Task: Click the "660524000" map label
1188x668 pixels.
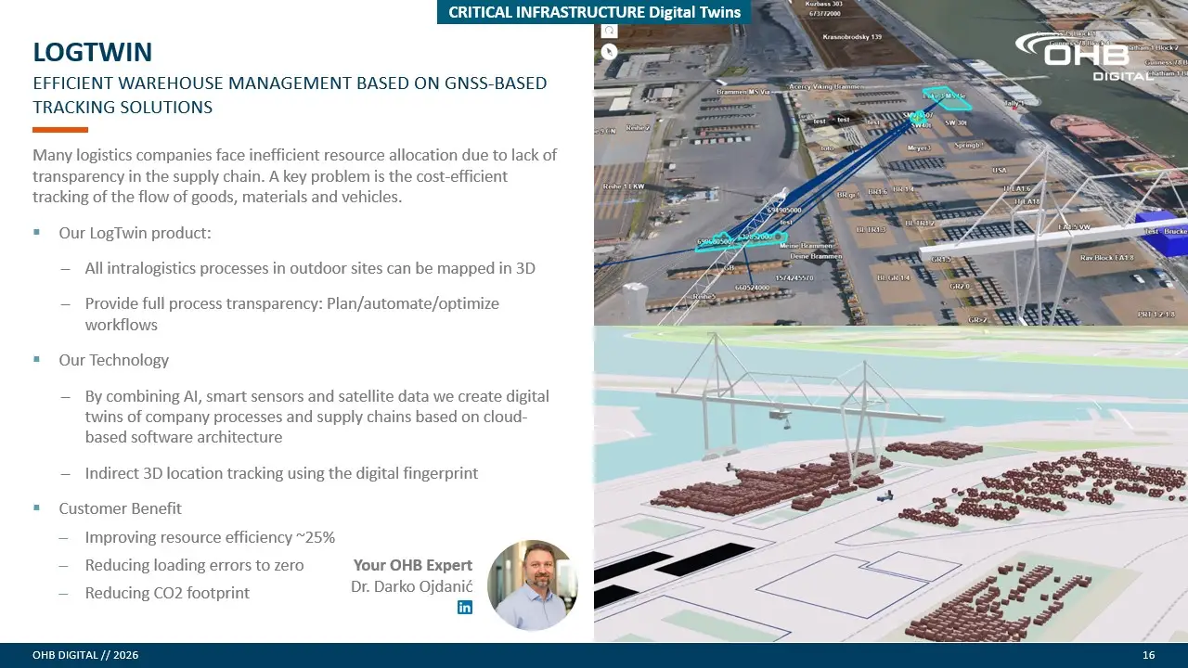Action: pyautogui.click(x=755, y=288)
